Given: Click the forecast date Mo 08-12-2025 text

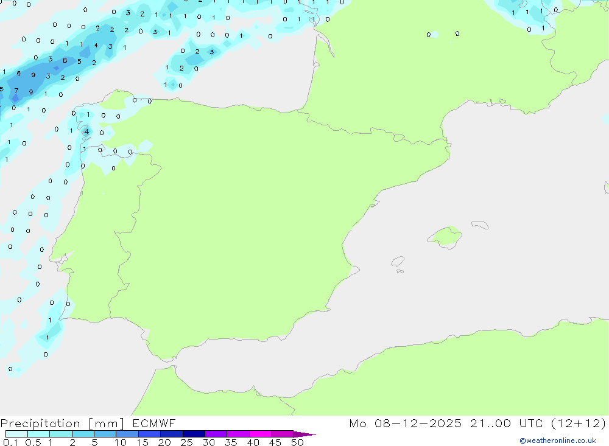Looking at the screenshot, I should 406,423.
